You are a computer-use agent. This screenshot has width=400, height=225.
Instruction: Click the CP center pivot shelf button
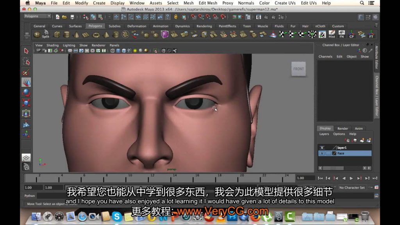coord(352,34)
